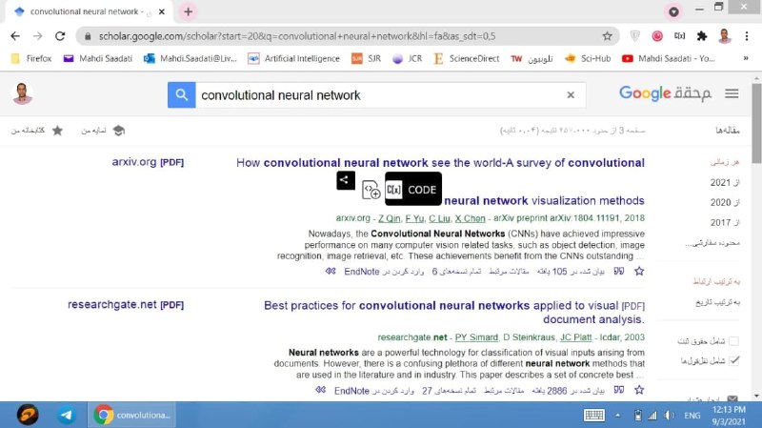Open the C[x] CatalyzeX extension icon
The height and width of the screenshot is (428, 762).
pos(679,36)
